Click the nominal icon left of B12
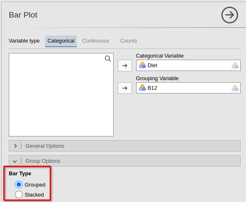The image size is (246, 202). pos(142,88)
